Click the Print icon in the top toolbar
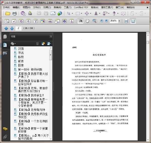The height and width of the screenshot is (143, 151). 15,13
